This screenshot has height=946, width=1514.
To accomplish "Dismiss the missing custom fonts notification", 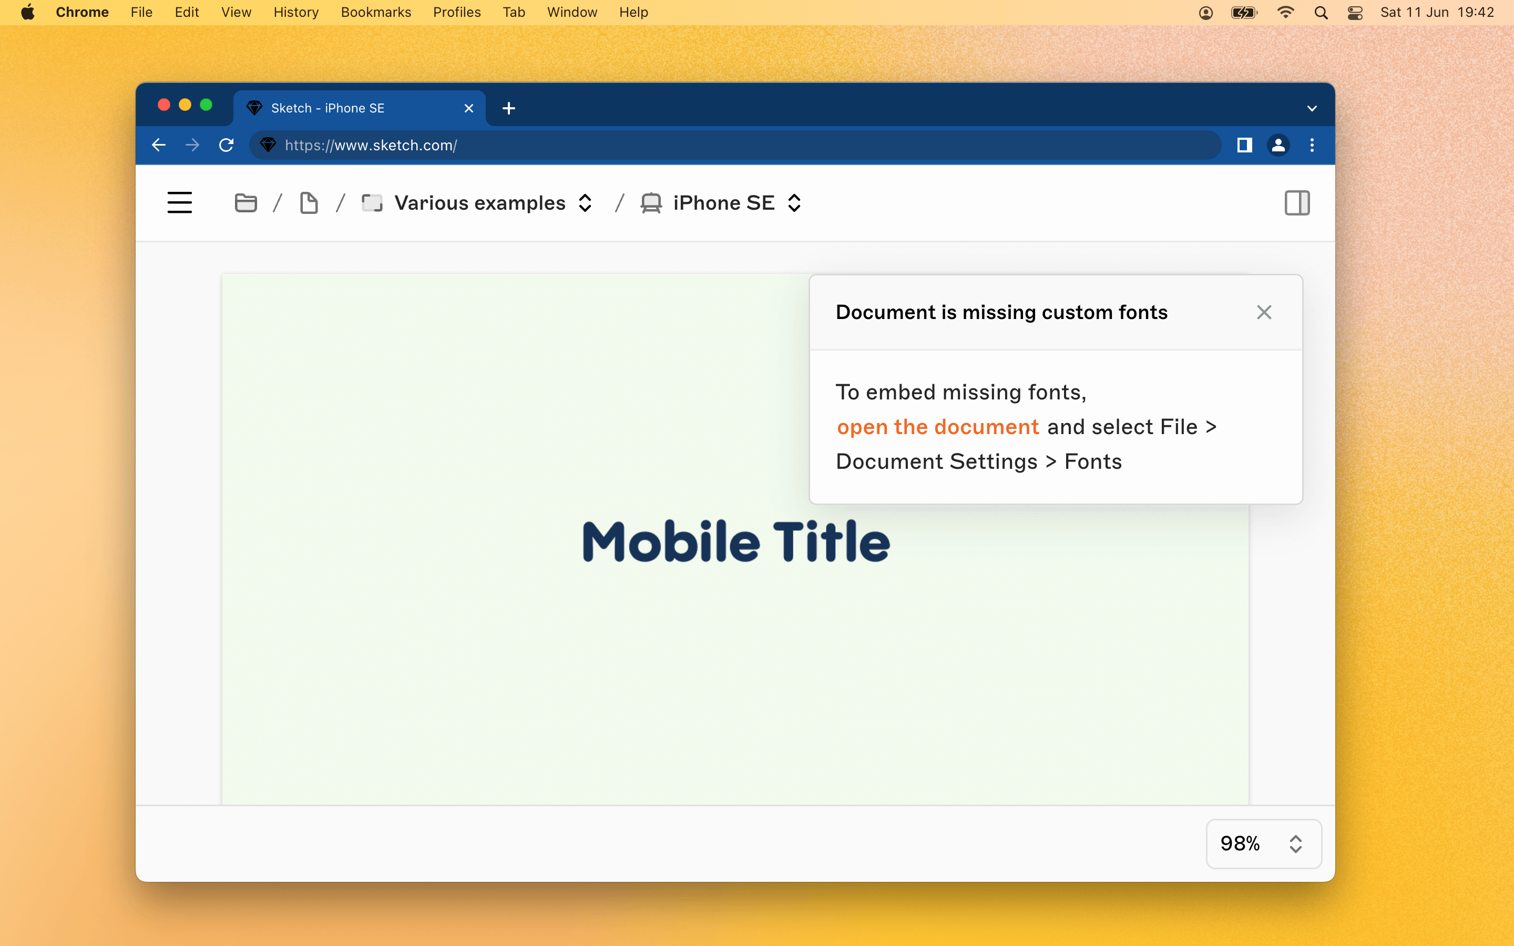I will [x=1264, y=312].
